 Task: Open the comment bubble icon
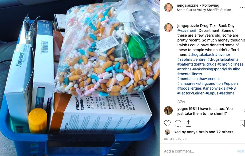178,123
